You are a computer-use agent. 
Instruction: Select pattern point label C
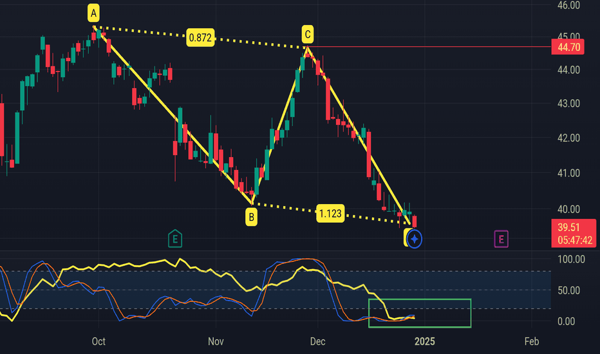(x=307, y=35)
